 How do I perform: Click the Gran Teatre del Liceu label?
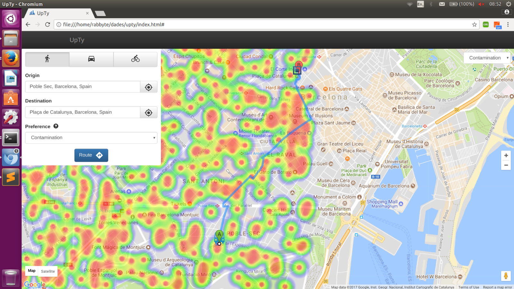click(x=340, y=144)
